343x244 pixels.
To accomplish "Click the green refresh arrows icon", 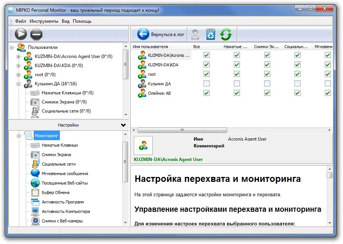I will (x=226, y=34).
